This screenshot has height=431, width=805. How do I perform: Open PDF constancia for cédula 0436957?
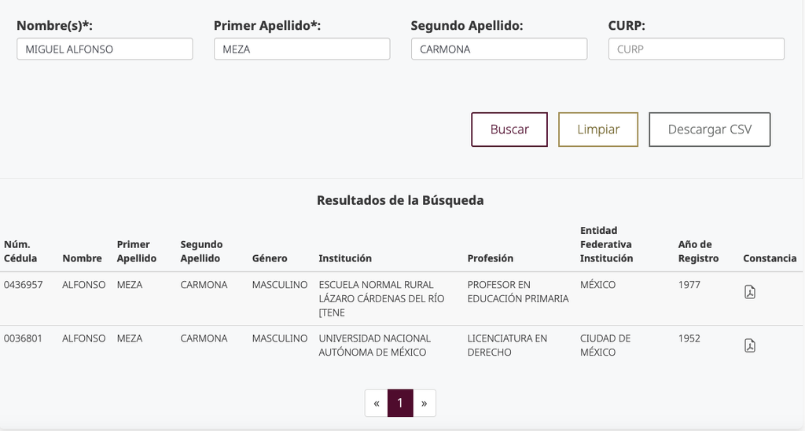click(749, 291)
